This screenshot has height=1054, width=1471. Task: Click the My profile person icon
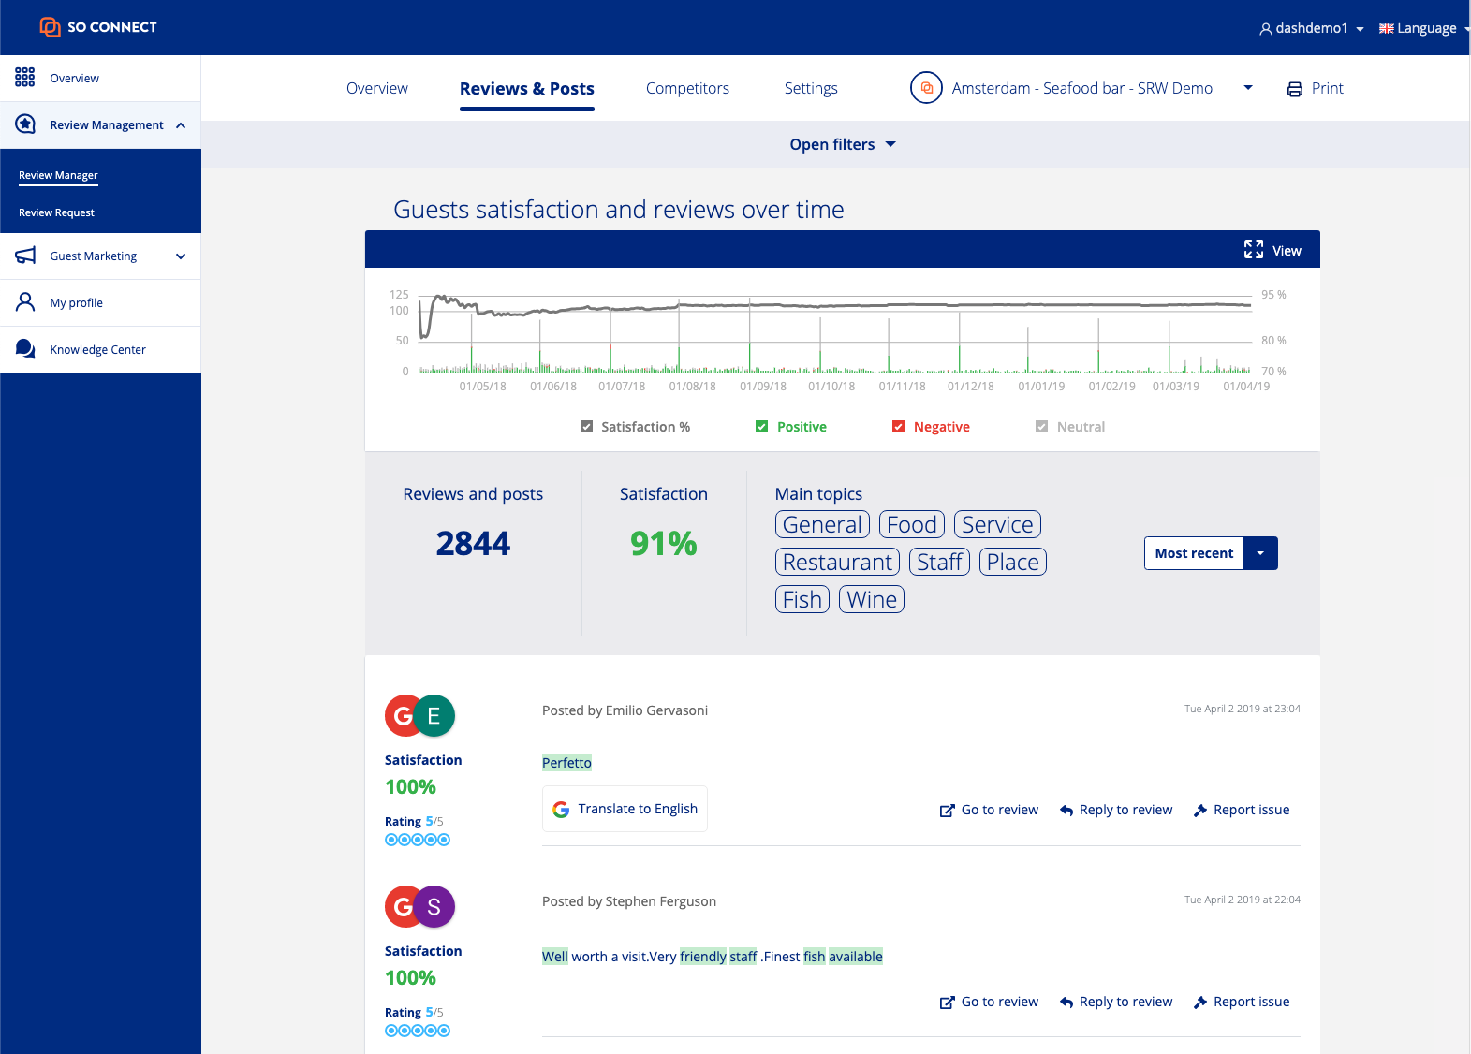pos(25,302)
